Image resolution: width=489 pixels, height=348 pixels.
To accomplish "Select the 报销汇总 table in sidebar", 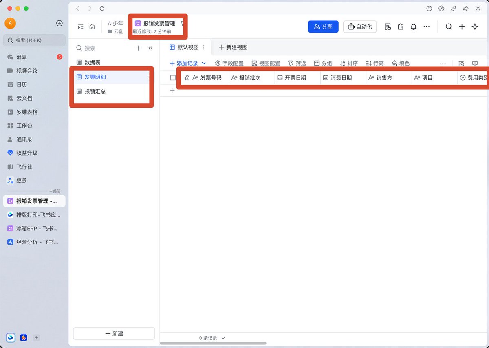I will point(95,92).
